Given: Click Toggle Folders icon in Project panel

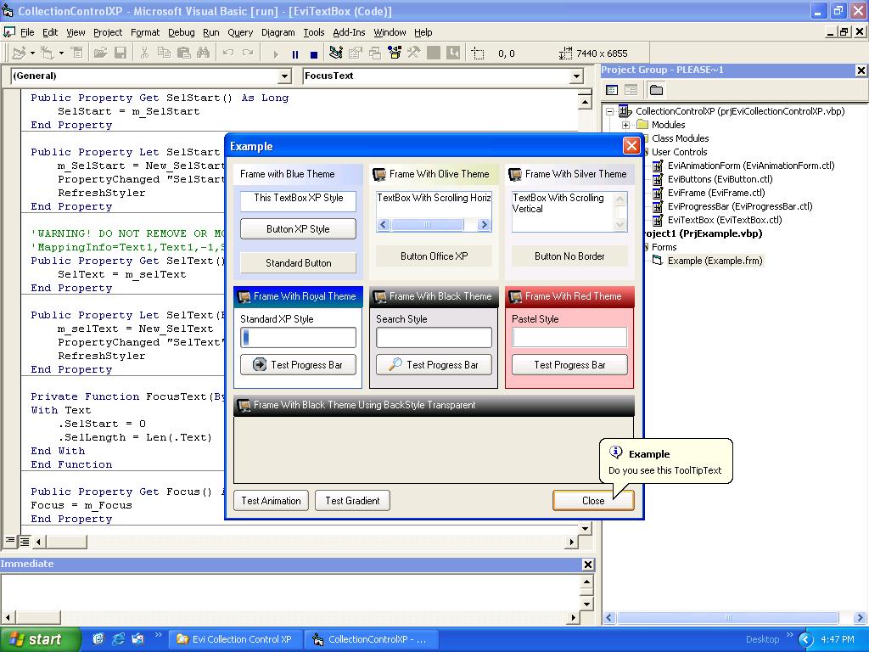Looking at the screenshot, I should (656, 90).
